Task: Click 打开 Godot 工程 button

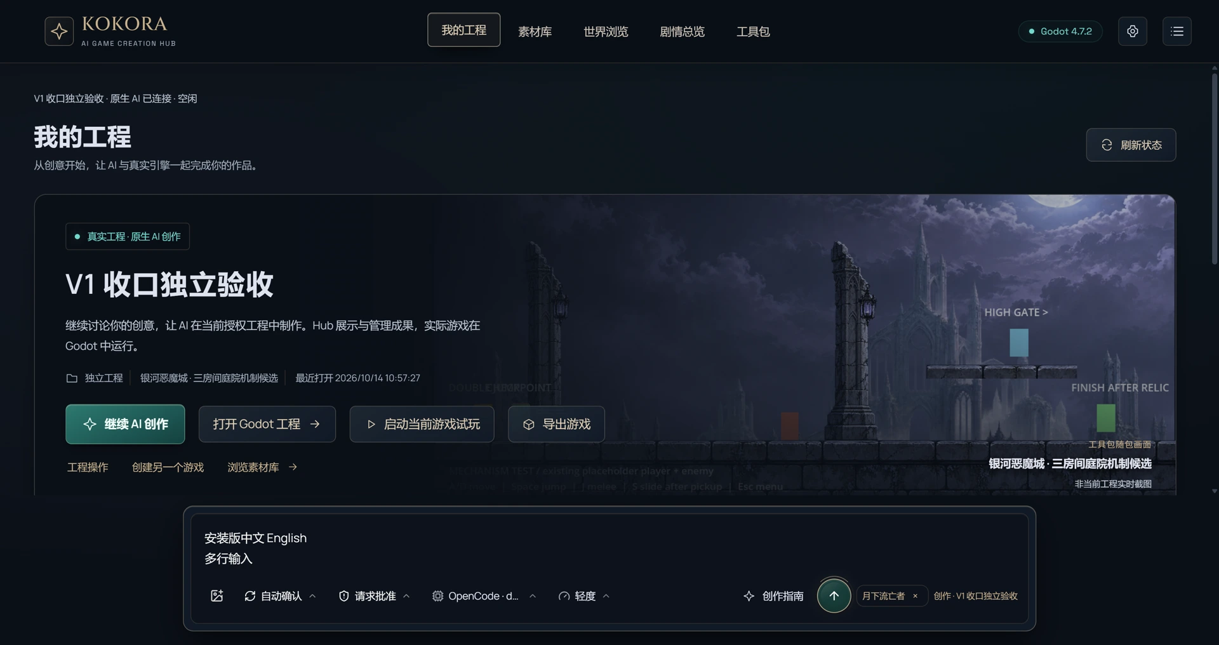Action: point(267,424)
